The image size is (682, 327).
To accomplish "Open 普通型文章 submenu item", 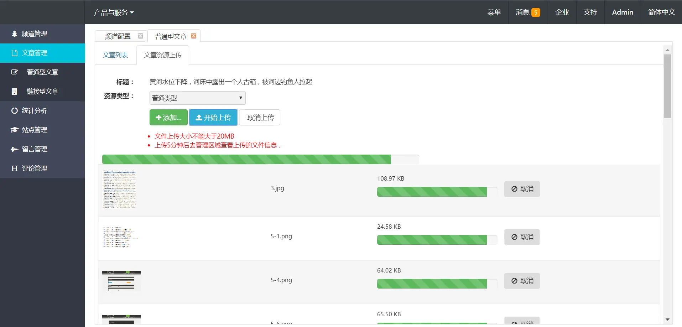I will coord(42,72).
